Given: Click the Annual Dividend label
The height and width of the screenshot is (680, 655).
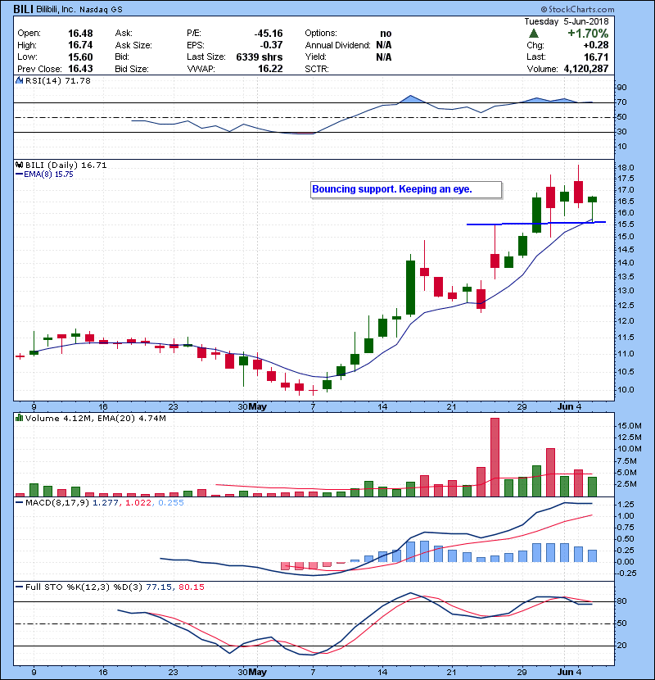Looking at the screenshot, I should click(337, 45).
